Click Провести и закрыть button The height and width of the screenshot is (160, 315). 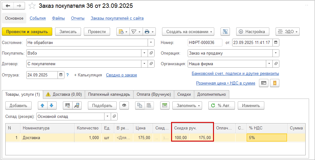coord(27,32)
